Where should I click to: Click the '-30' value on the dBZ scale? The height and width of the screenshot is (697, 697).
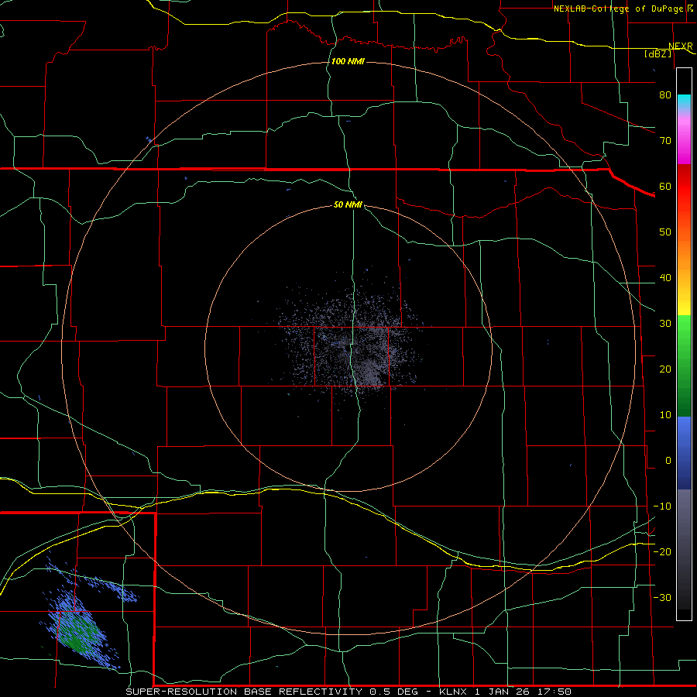point(662,597)
